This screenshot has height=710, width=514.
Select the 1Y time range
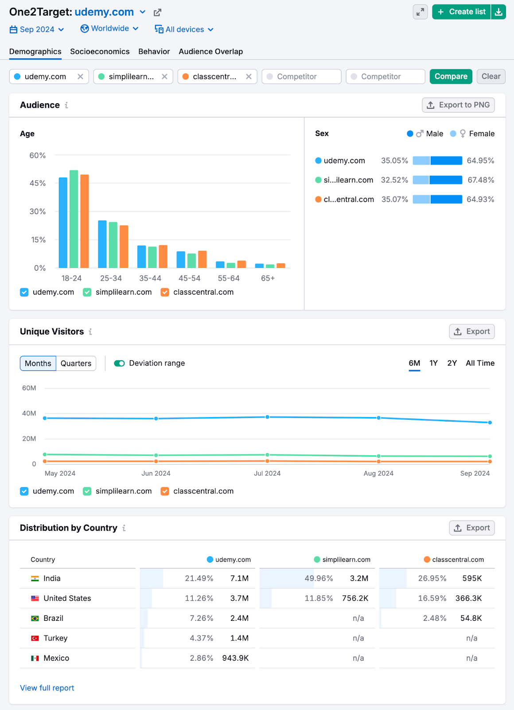433,363
